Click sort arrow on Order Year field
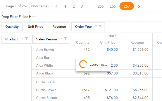The image size is (162, 101). click(96, 27)
